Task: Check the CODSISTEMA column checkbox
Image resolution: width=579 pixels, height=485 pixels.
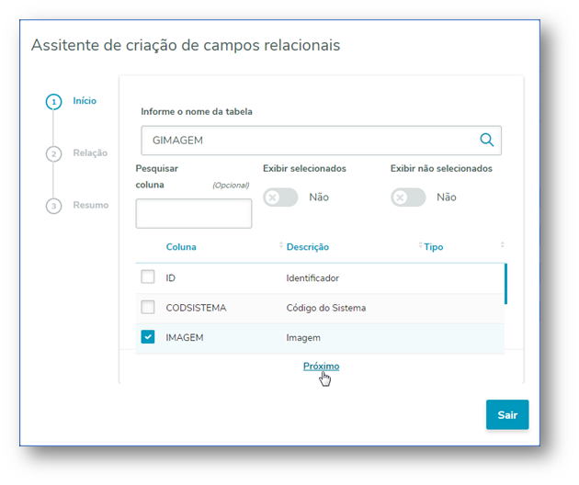Action: [148, 307]
